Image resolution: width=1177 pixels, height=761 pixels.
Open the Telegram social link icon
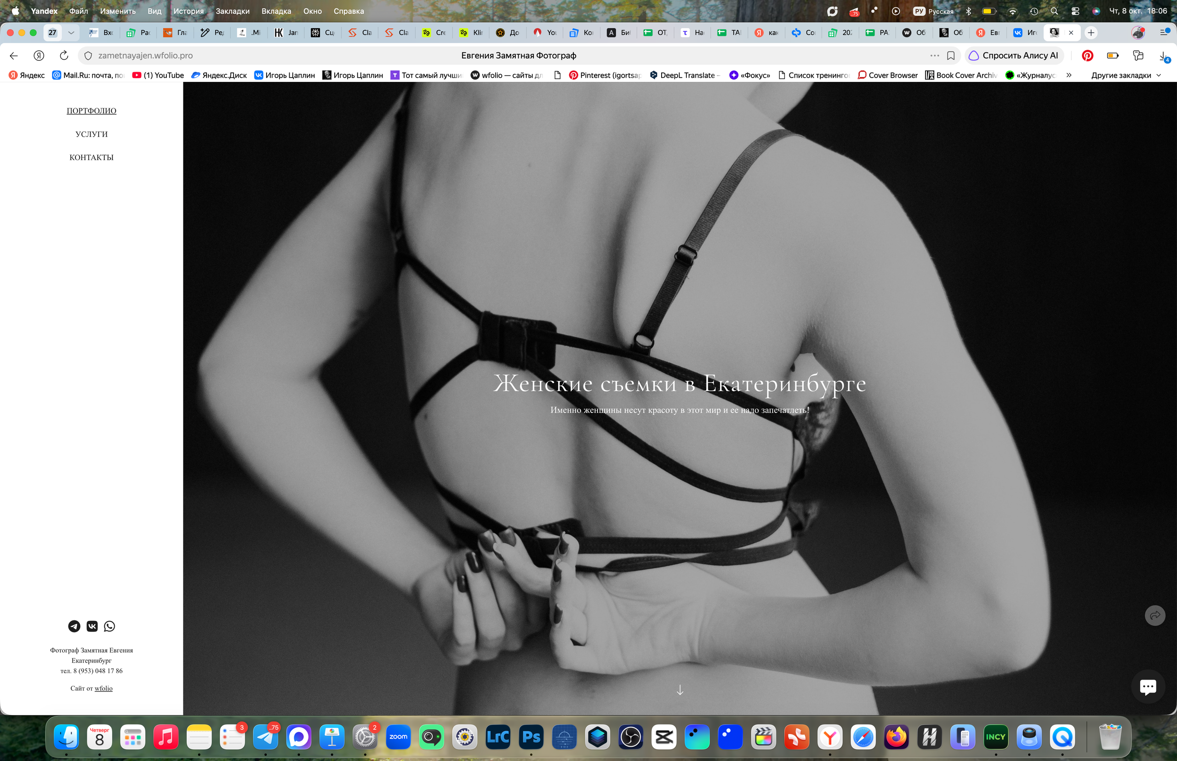[74, 626]
